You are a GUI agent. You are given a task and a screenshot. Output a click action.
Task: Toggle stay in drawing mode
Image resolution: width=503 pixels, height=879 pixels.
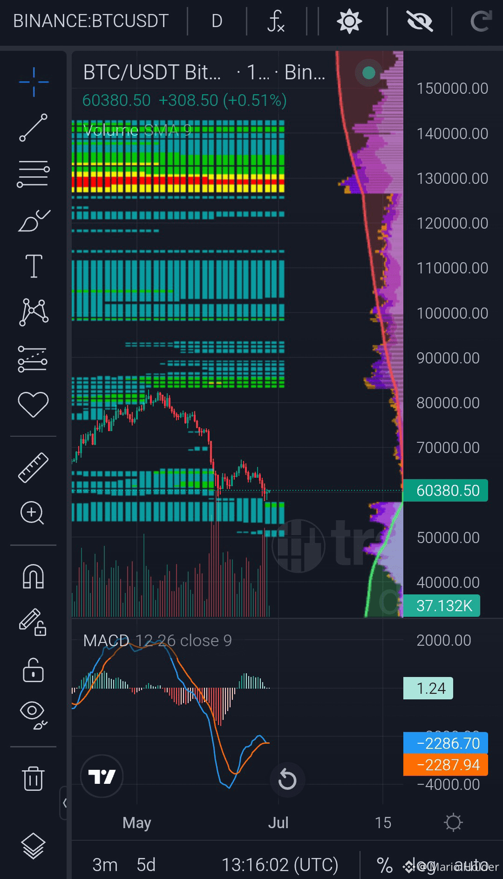tap(33, 622)
